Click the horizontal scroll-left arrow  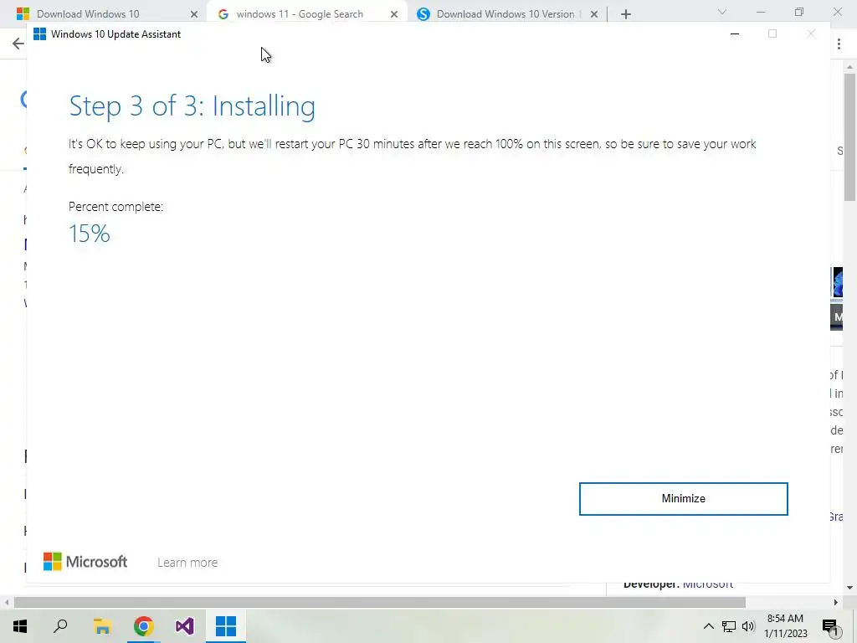pyautogui.click(x=7, y=603)
